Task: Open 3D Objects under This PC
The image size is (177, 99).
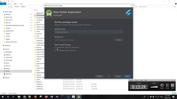Action: pos(9,52)
